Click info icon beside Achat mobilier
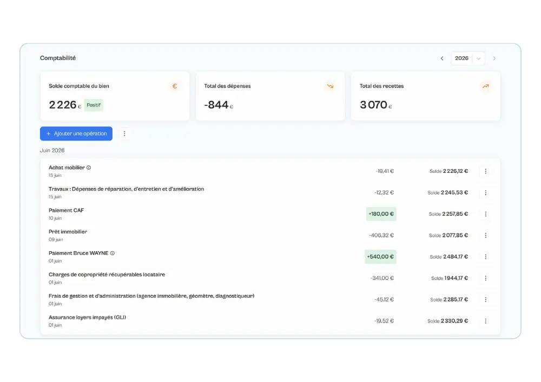 [89, 167]
